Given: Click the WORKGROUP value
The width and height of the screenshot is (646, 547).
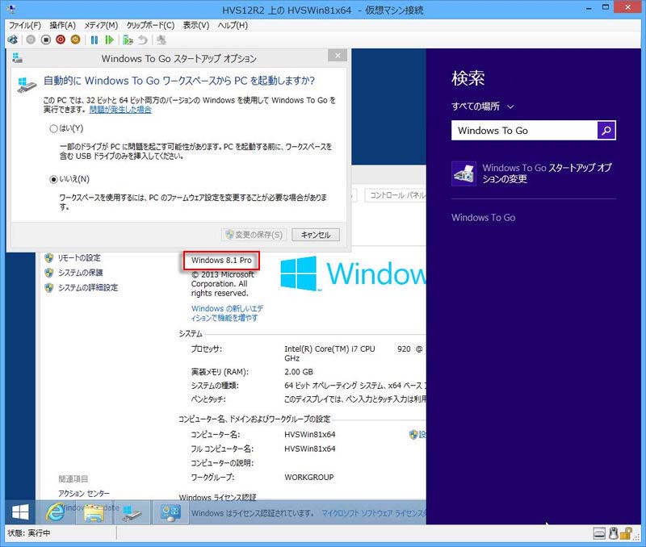Looking at the screenshot, I should [309, 477].
